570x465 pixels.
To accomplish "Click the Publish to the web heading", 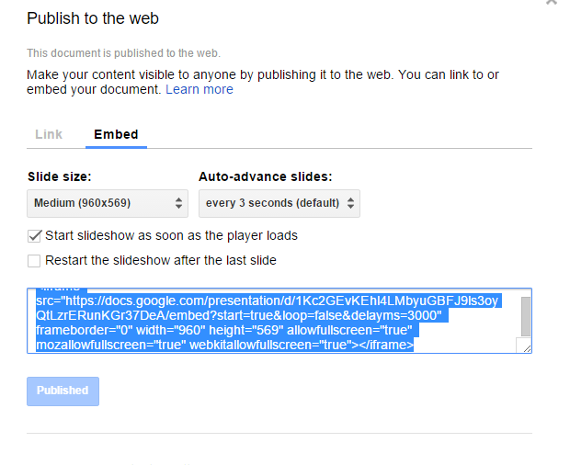I will click(93, 18).
